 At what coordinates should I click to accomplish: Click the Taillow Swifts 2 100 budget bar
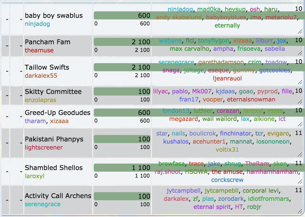tap(122, 67)
